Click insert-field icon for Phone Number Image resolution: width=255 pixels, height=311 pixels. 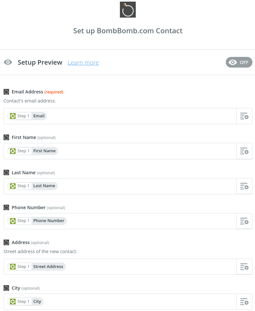coord(244,221)
